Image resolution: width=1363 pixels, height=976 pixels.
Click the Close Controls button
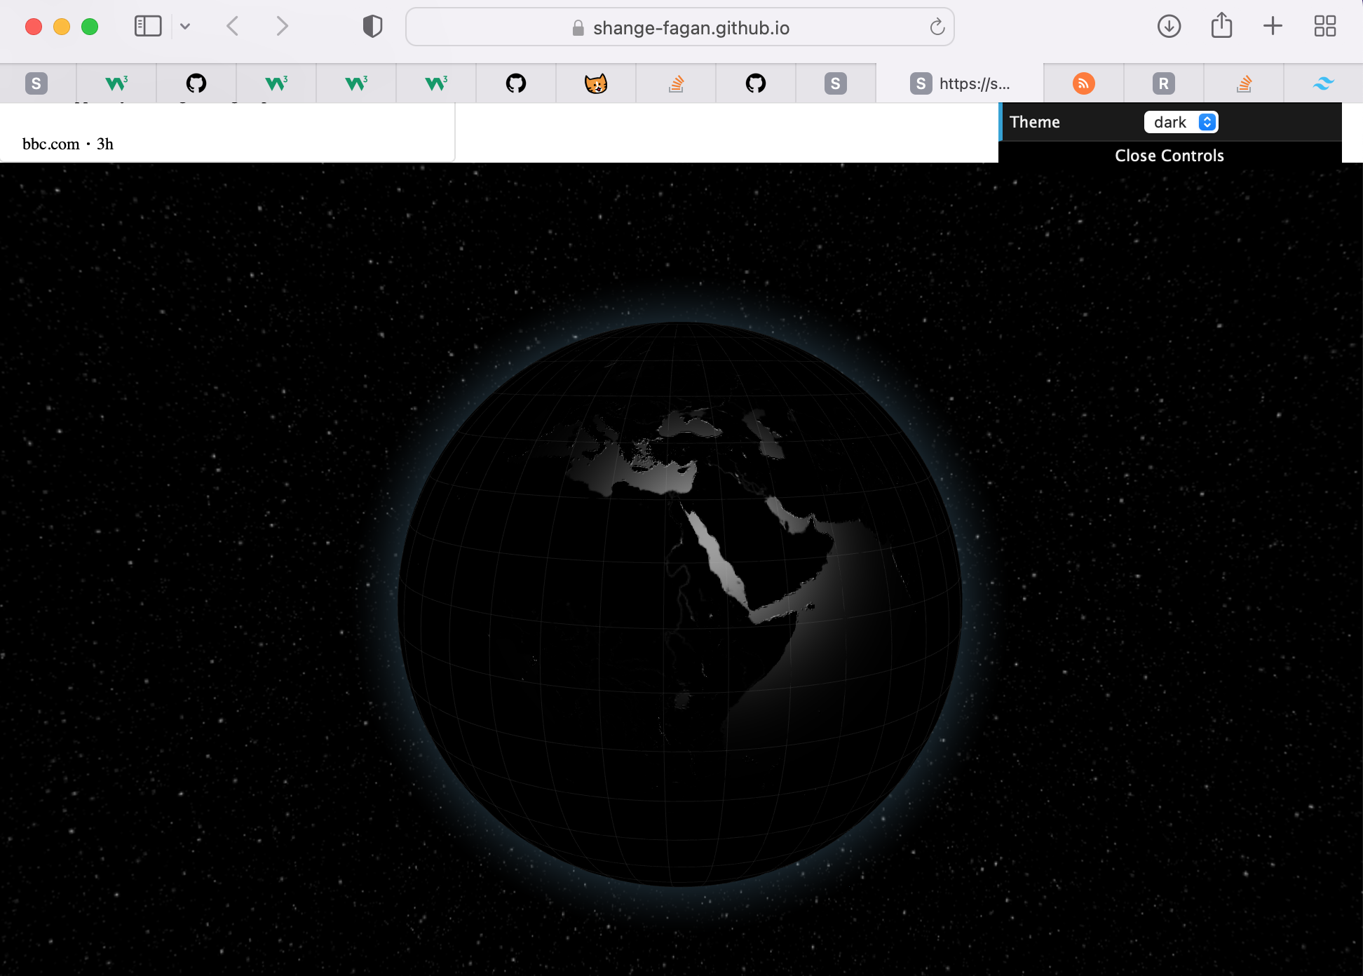1169,155
